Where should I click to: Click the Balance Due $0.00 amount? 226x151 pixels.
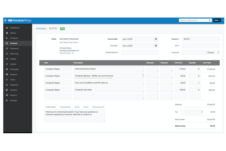point(212,126)
